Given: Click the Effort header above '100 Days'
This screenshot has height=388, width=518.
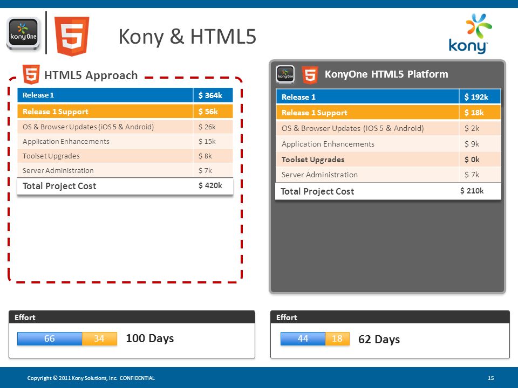Looking at the screenshot, I should point(132,317).
